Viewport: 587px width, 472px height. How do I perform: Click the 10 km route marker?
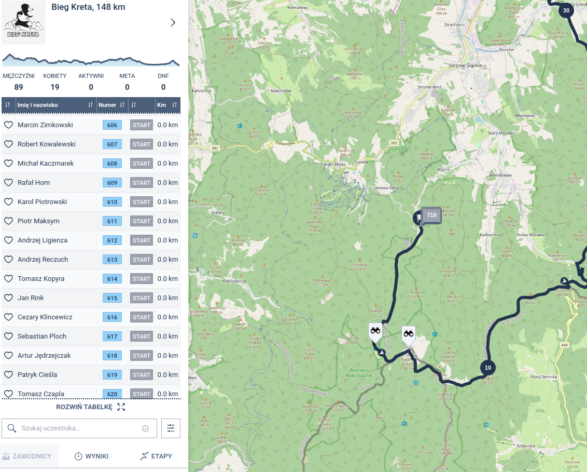487,368
